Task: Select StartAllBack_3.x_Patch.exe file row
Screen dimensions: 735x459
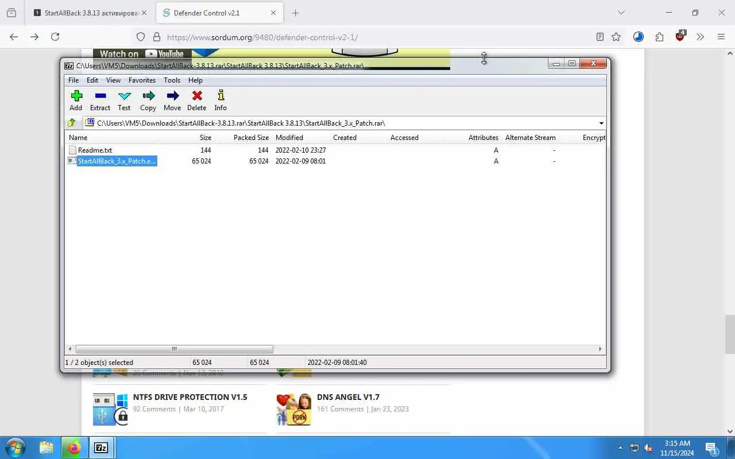Action: tap(335, 161)
